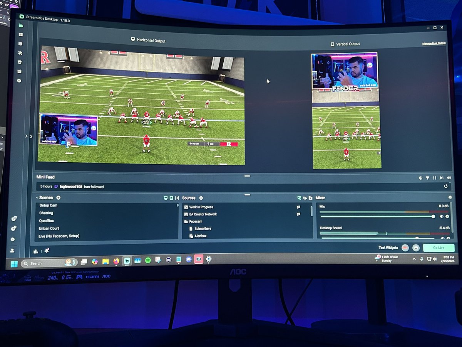Open the Settings gear in sidebar
462x347 pixels.
click(x=13, y=239)
